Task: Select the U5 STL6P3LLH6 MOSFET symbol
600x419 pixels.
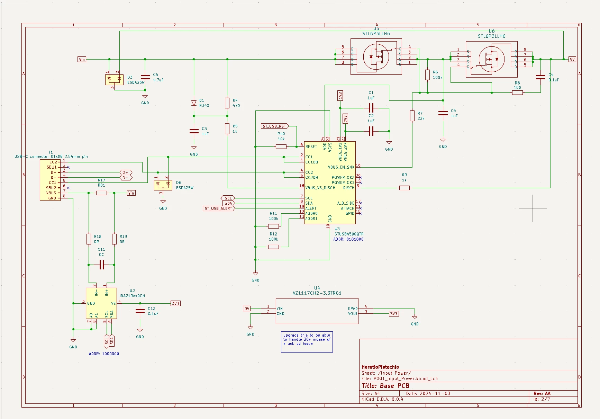Action: (x=376, y=56)
